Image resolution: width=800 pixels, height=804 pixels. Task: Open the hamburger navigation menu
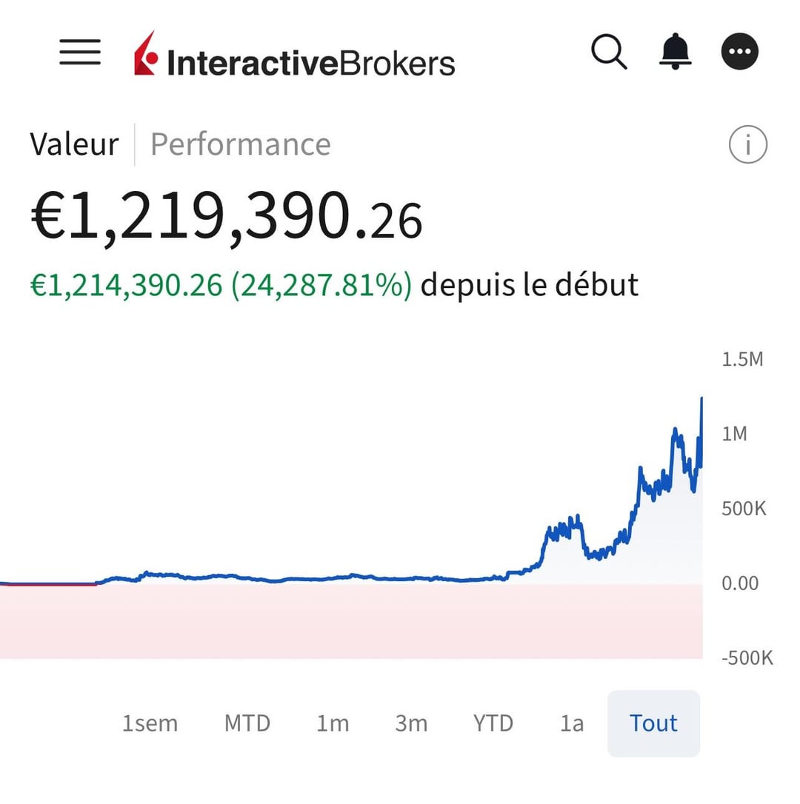(80, 52)
